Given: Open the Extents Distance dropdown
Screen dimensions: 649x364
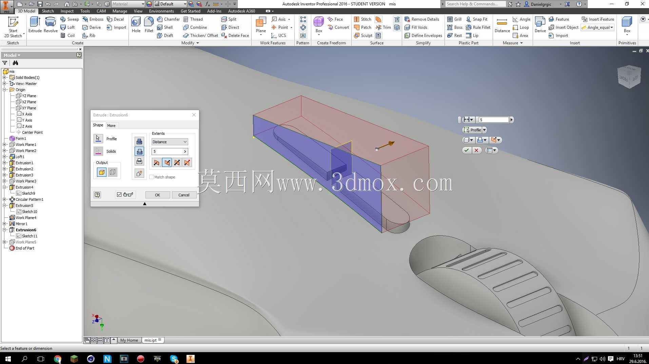Looking at the screenshot, I should coord(170,142).
